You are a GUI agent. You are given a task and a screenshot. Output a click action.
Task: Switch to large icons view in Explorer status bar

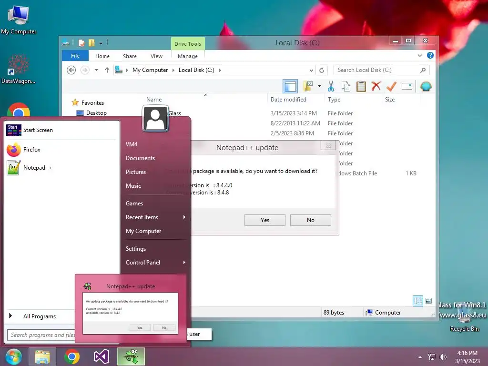pos(428,301)
